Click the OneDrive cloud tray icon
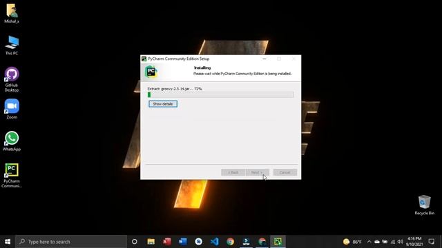 pos(377,242)
